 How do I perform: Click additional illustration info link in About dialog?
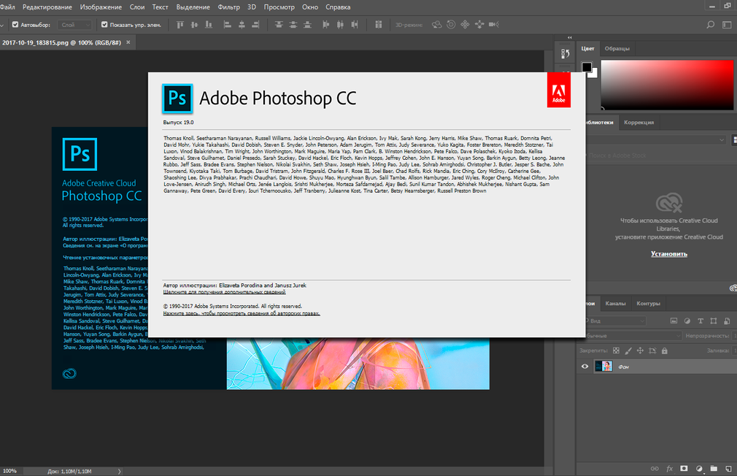tap(224, 292)
